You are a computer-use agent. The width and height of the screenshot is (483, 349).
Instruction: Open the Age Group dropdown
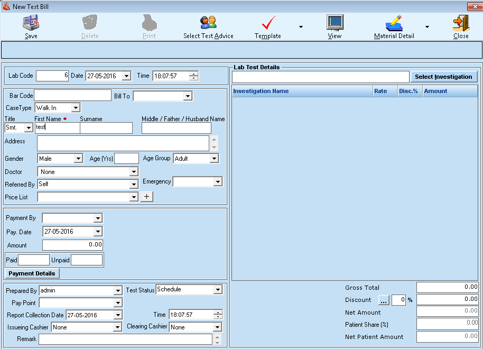coord(214,159)
